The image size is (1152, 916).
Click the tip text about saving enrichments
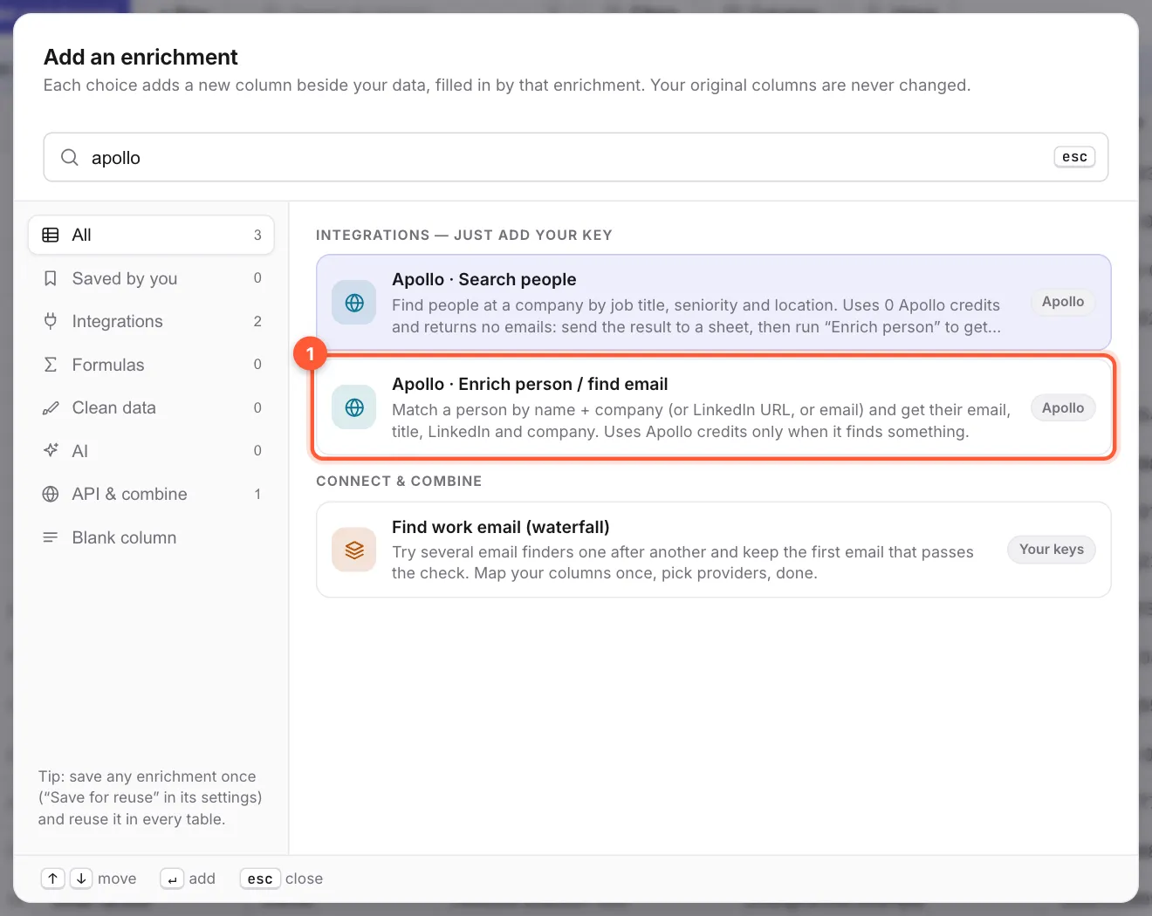click(x=150, y=797)
